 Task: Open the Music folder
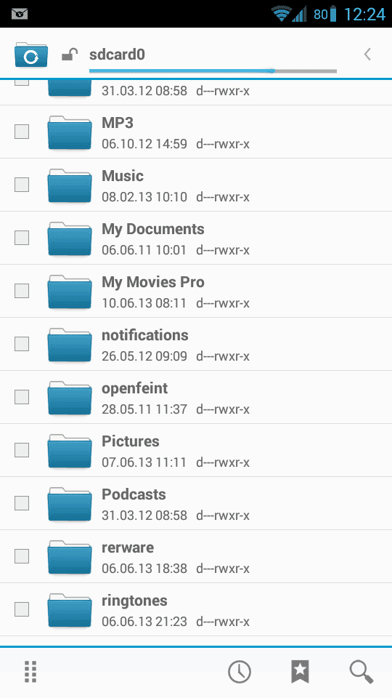coord(196,185)
